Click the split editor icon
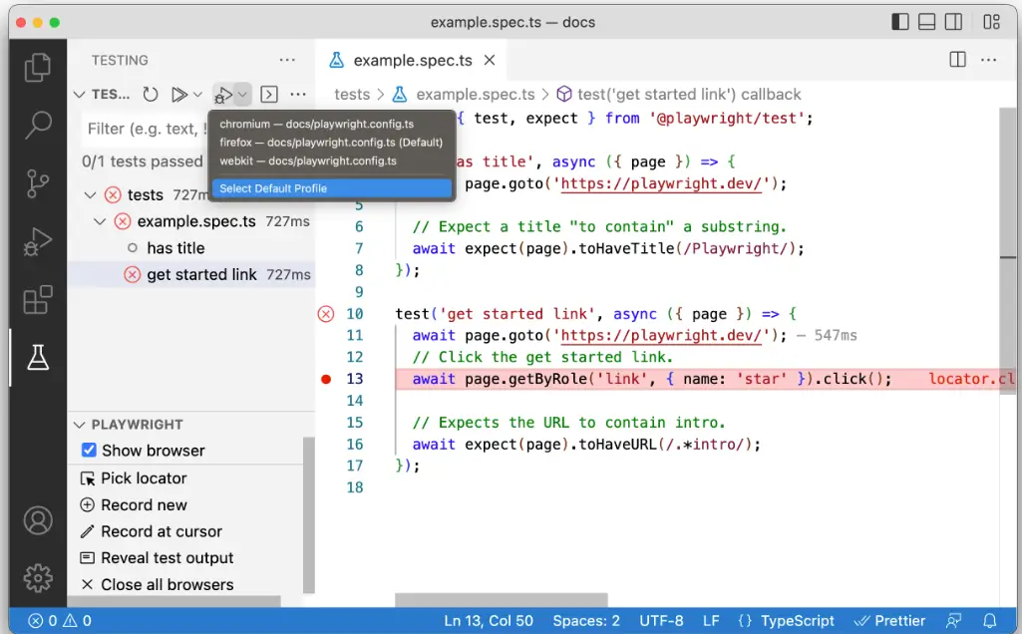The height and width of the screenshot is (634, 1022). click(957, 60)
